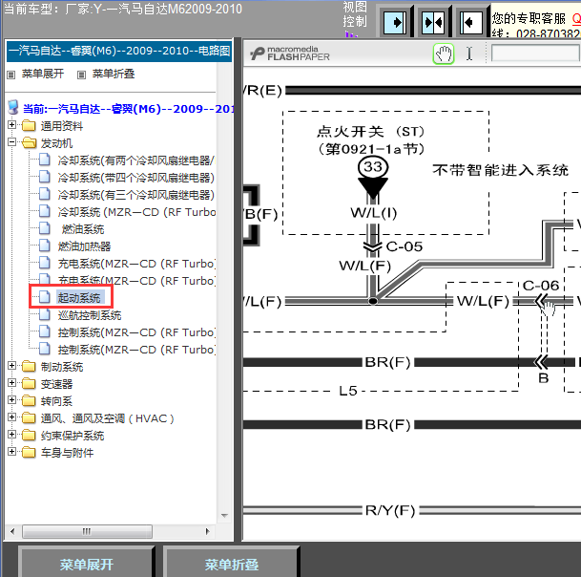Collapse the 发动机 folder
581x577 pixels.
(x=11, y=142)
